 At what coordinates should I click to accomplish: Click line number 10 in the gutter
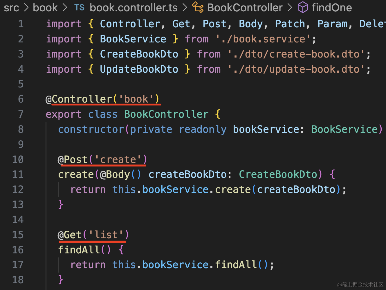18,160
